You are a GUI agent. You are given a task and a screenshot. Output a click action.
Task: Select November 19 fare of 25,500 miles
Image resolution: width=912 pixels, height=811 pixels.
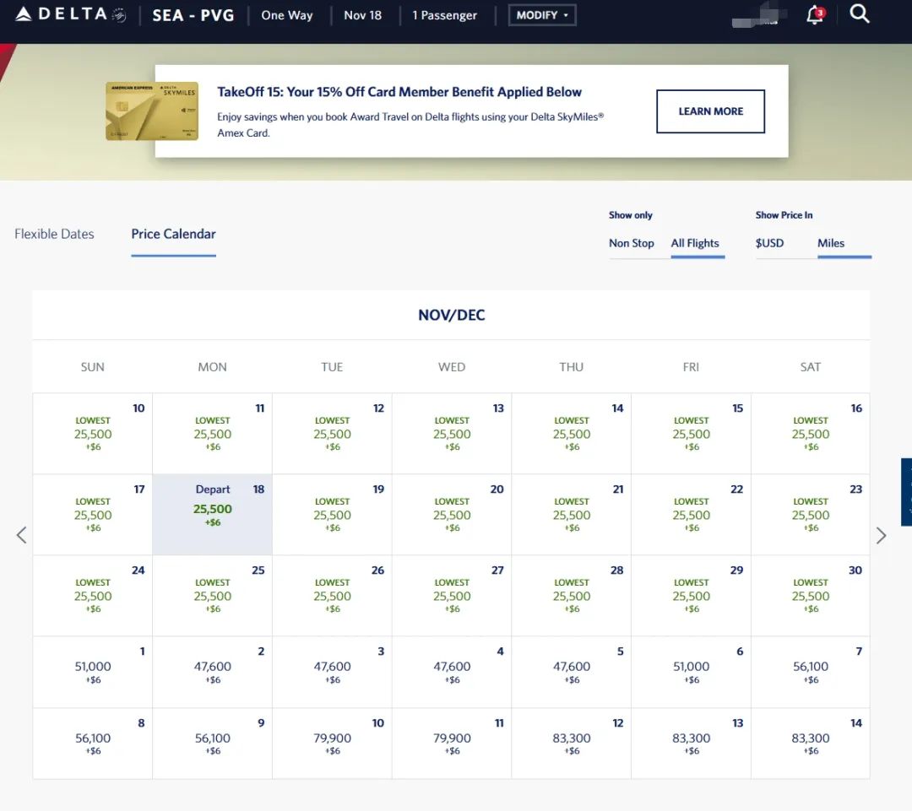(332, 515)
